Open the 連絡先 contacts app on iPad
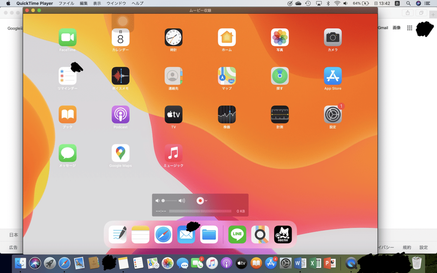437x273 pixels. tap(173, 76)
